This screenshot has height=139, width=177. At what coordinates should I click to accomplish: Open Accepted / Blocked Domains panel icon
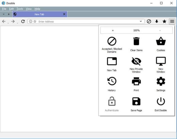(x=112, y=41)
